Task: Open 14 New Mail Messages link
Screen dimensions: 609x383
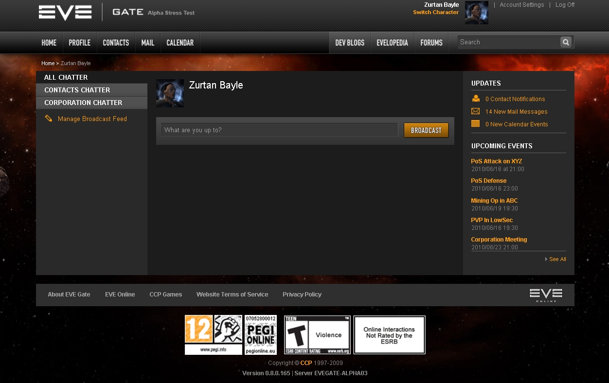Action: (516, 111)
